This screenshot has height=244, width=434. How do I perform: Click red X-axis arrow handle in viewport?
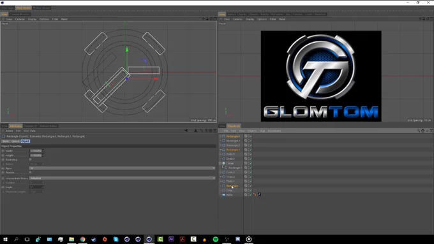tap(156, 79)
